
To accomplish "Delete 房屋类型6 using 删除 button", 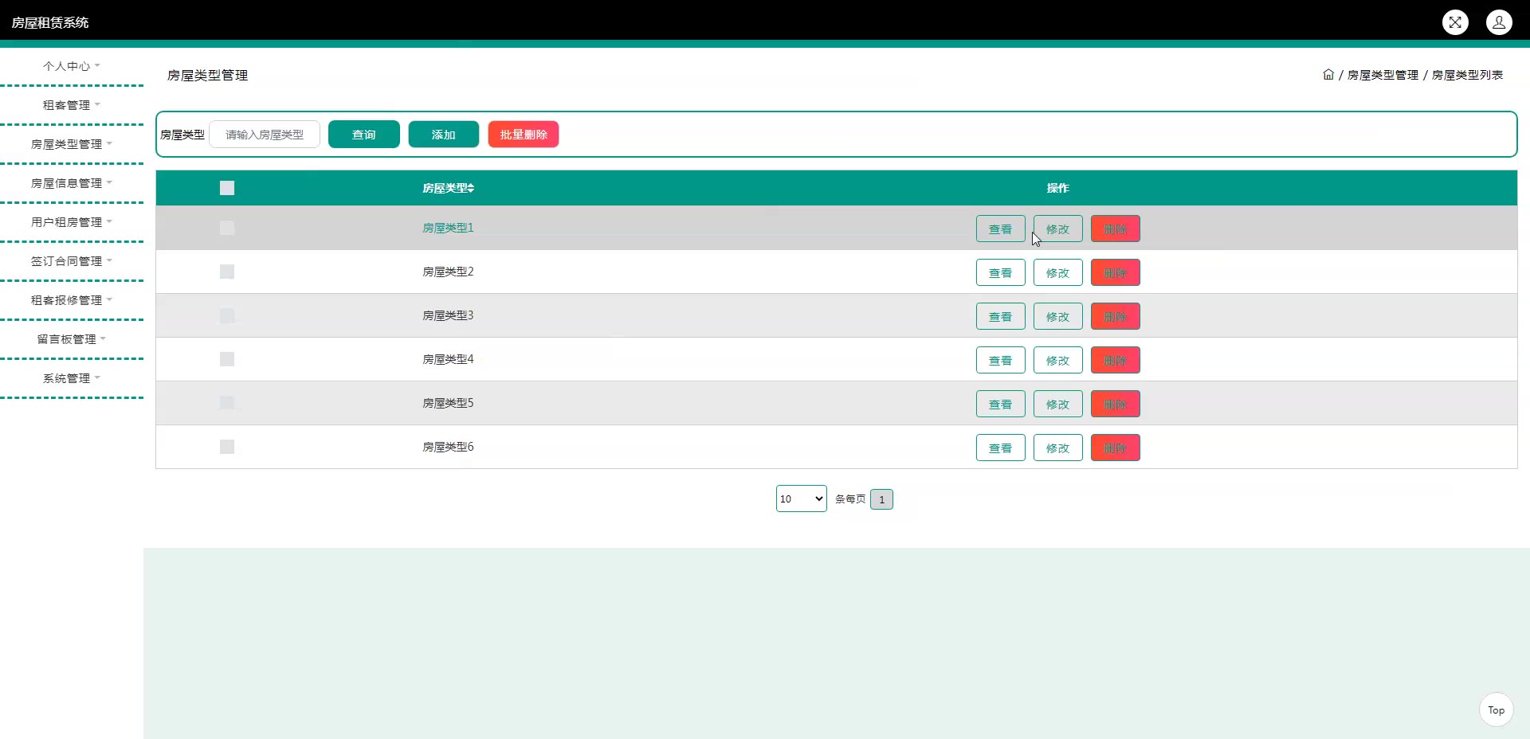I will [x=1116, y=448].
